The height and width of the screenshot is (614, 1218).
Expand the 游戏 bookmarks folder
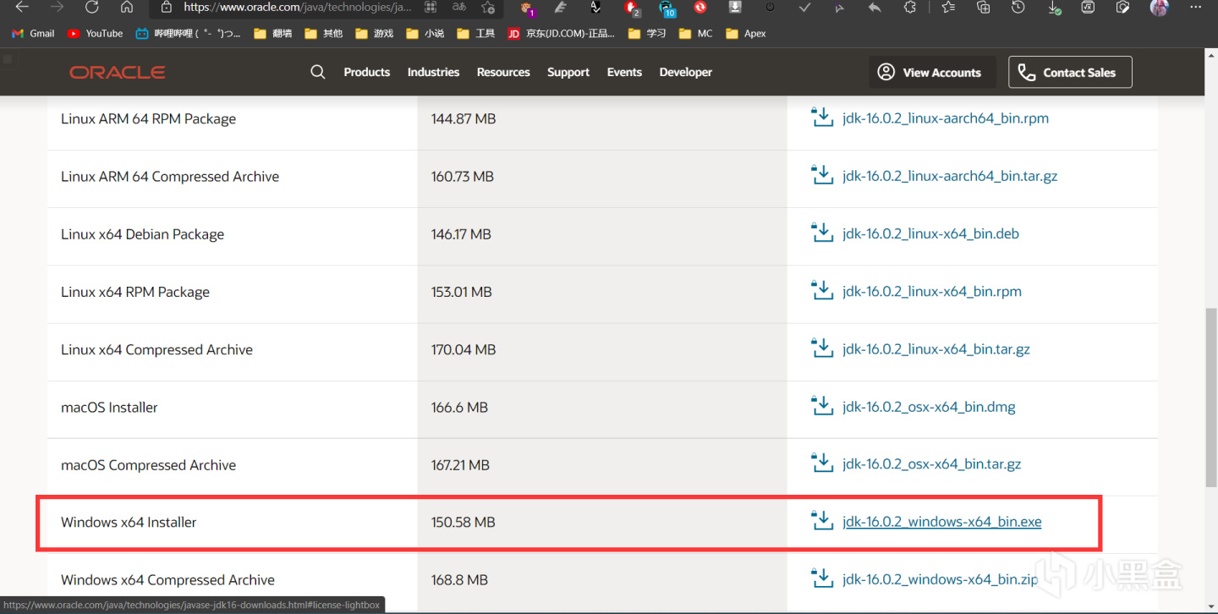374,34
